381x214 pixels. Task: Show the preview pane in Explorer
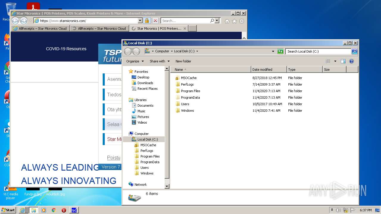pos(343,61)
